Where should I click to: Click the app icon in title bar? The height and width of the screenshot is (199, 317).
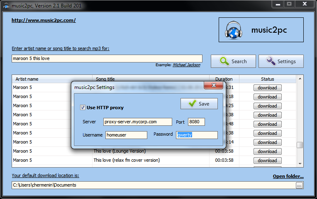point(6,6)
